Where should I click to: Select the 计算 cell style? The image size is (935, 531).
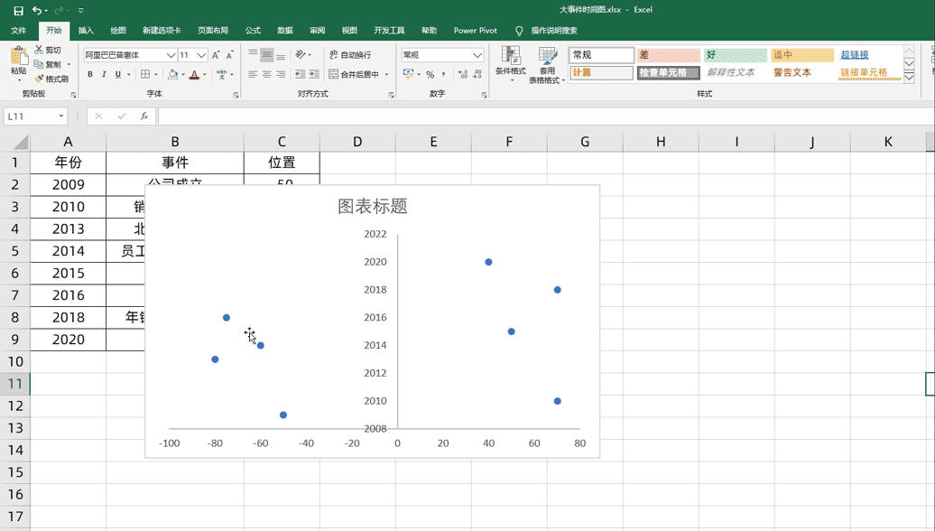601,73
